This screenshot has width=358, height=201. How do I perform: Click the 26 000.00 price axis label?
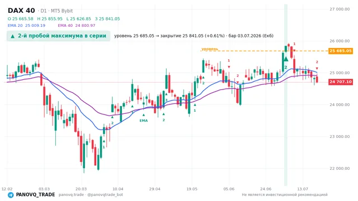pos(340,41)
